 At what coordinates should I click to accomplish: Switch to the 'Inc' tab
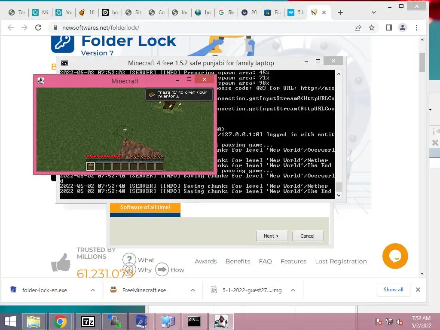pos(180,12)
